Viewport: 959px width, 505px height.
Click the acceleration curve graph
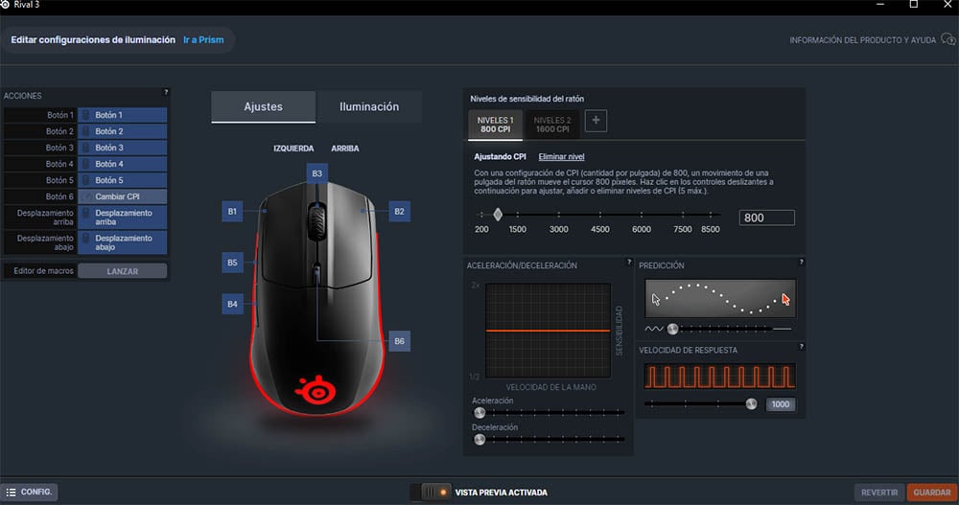[x=549, y=331]
